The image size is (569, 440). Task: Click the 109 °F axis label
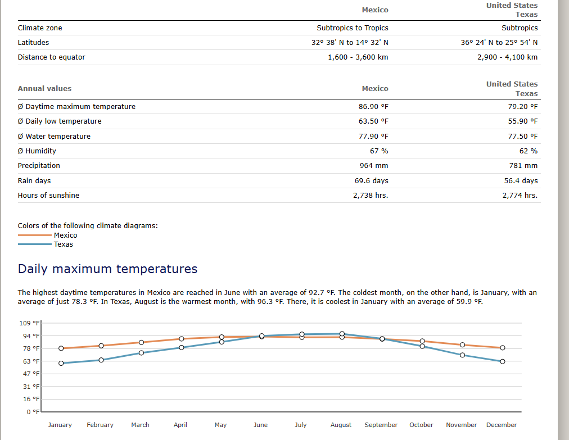29,323
